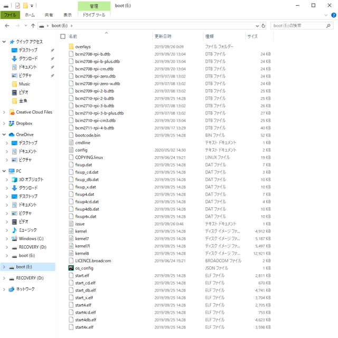Click the overlays folder icon
The height and width of the screenshot is (338, 338).
(x=71, y=46)
